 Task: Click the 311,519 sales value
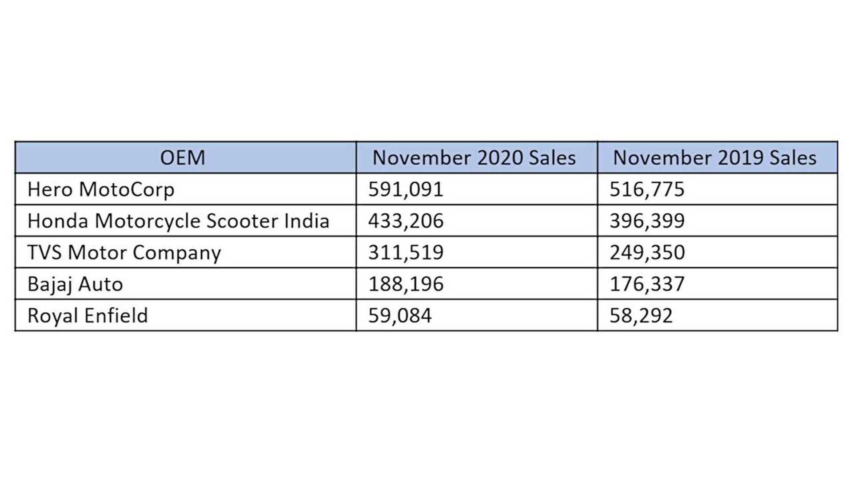[x=406, y=252]
